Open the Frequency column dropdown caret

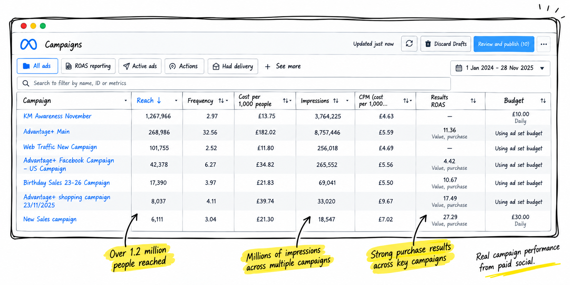pyautogui.click(x=227, y=101)
